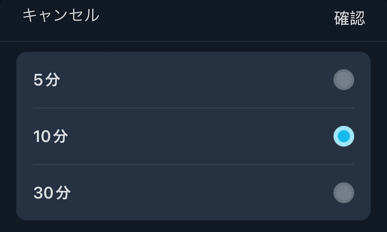Click empty space in the 30分 row
387x232 pixels.
click(198, 193)
